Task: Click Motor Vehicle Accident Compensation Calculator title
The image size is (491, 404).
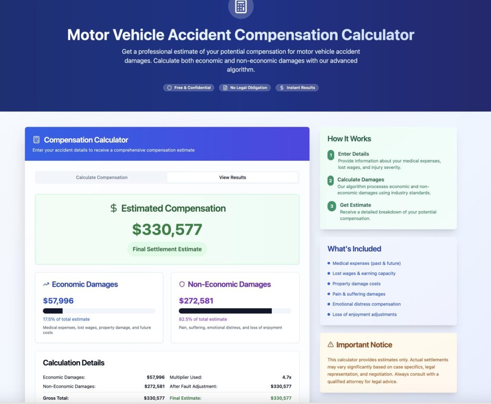Action: point(241,35)
